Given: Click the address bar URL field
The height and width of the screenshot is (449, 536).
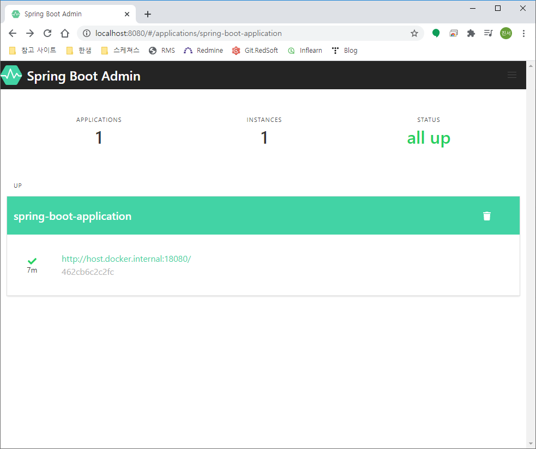Looking at the screenshot, I should [251, 33].
